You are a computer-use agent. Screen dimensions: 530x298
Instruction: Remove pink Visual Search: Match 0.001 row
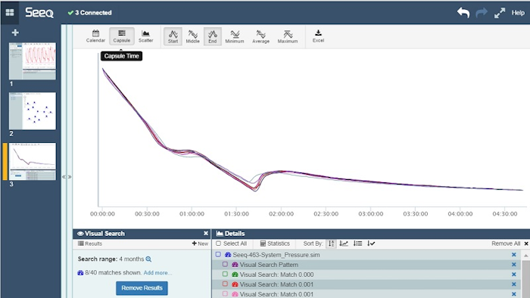pyautogui.click(x=514, y=294)
